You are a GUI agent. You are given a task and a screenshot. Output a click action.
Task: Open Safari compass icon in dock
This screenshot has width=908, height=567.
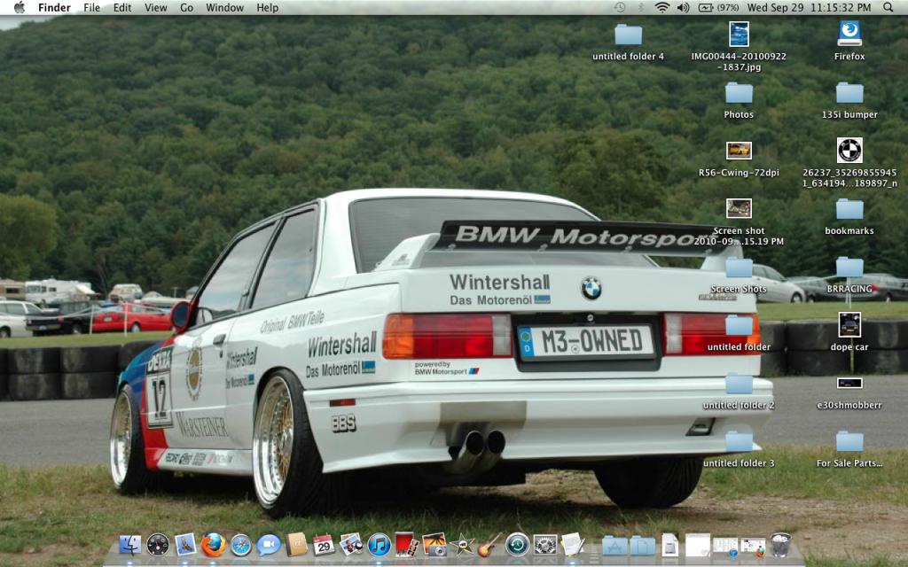pyautogui.click(x=241, y=545)
